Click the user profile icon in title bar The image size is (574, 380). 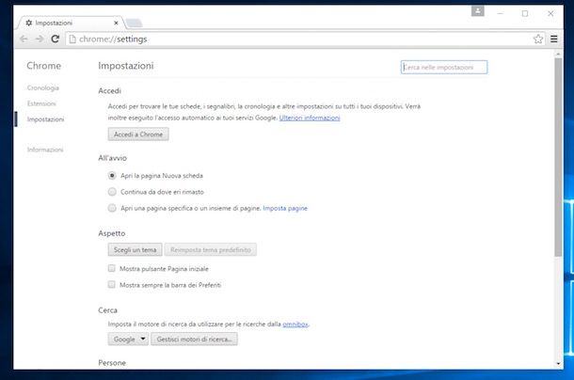coord(478,12)
